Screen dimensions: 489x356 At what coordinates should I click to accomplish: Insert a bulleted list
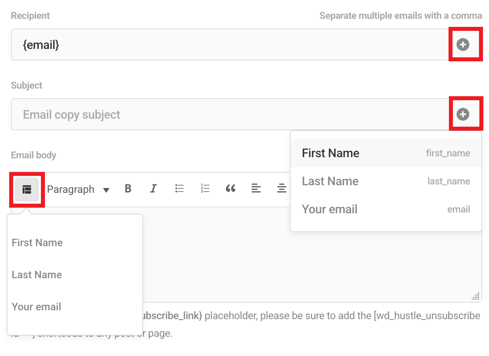pos(179,188)
